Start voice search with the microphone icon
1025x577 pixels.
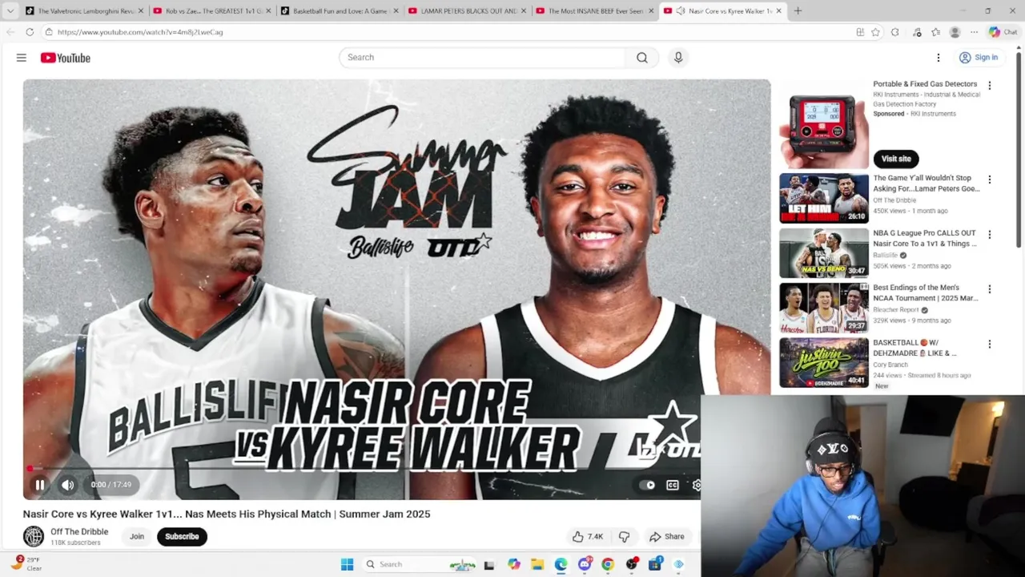tap(678, 58)
